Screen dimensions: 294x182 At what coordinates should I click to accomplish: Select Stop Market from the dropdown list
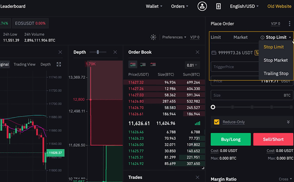pos(275,60)
